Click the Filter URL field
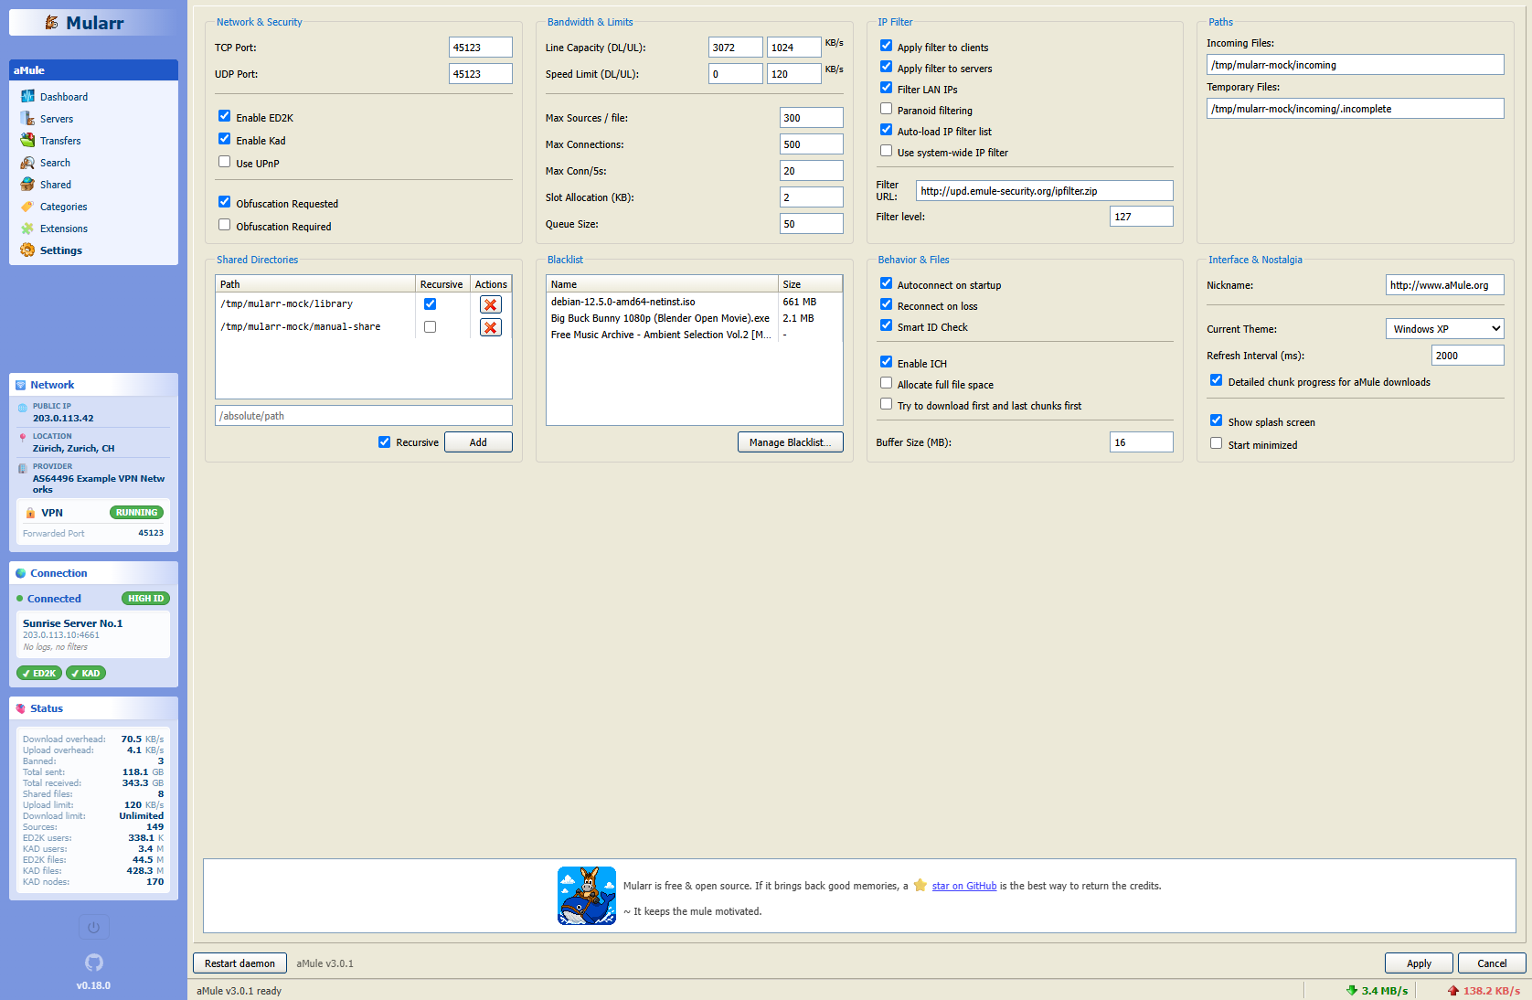This screenshot has width=1532, height=1000. tap(1045, 191)
